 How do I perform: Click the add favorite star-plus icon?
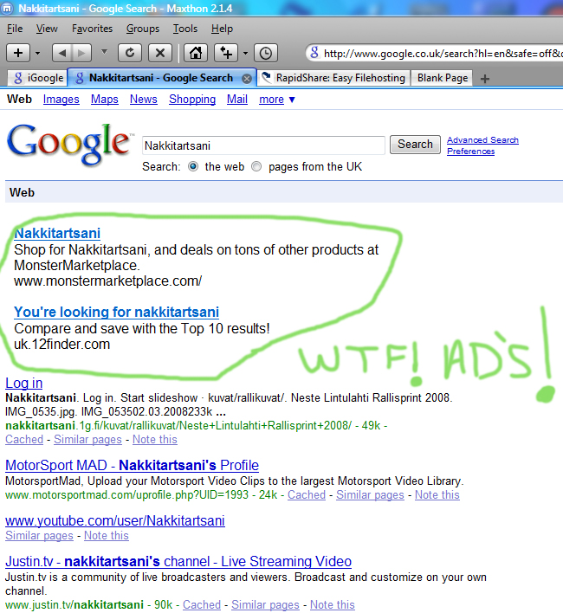(226, 53)
